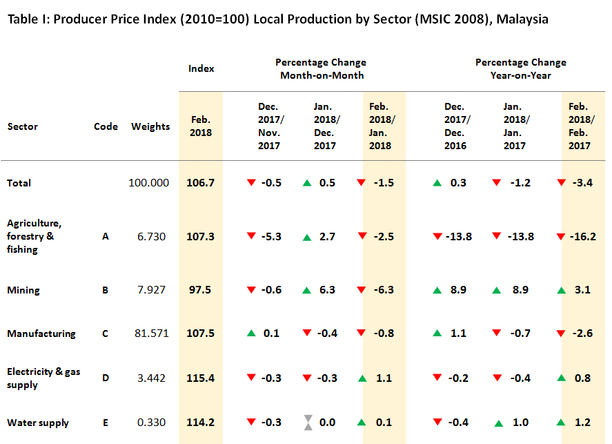Click the green arrow next to Total 0.3
Screen dimensions: 612x444
(437, 183)
